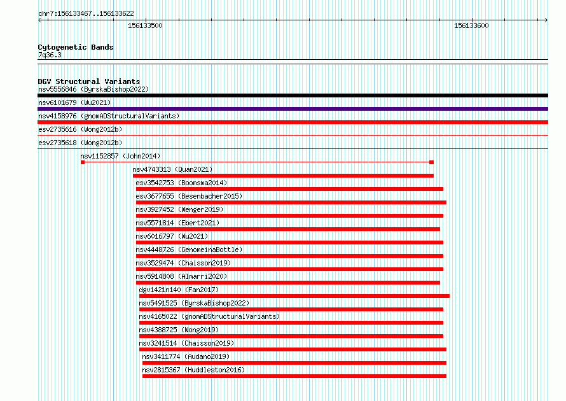Open nsv4743313 (Quan2021) variant label
The height and width of the screenshot is (401, 566).
172,169
